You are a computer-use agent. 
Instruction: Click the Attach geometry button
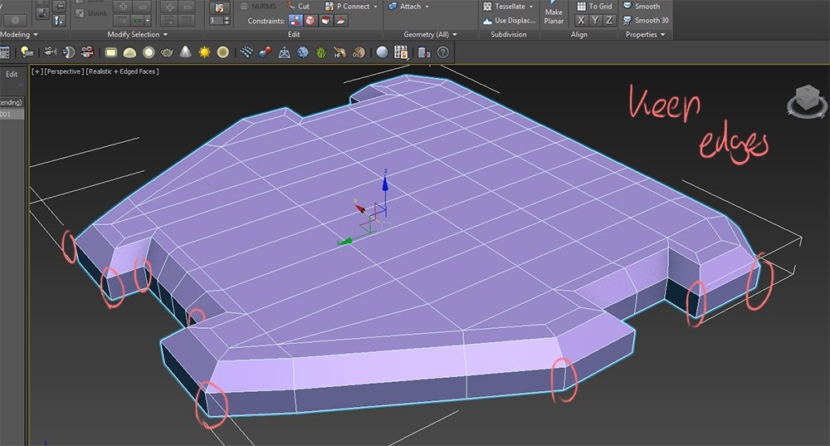click(x=405, y=7)
